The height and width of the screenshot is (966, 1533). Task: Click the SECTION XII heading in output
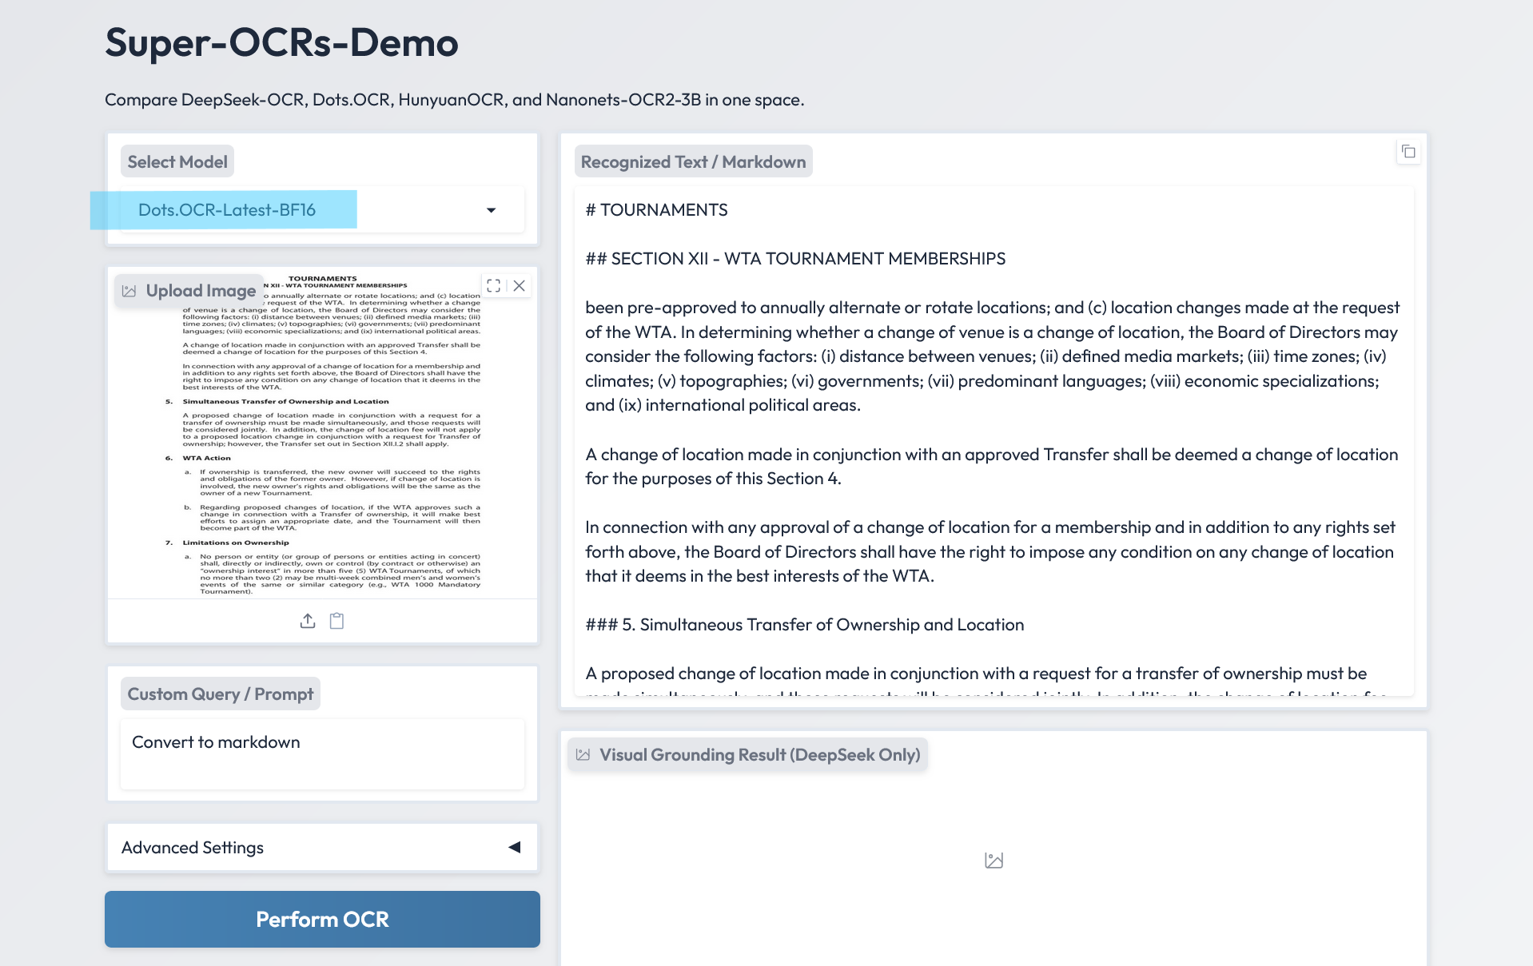pos(795,259)
